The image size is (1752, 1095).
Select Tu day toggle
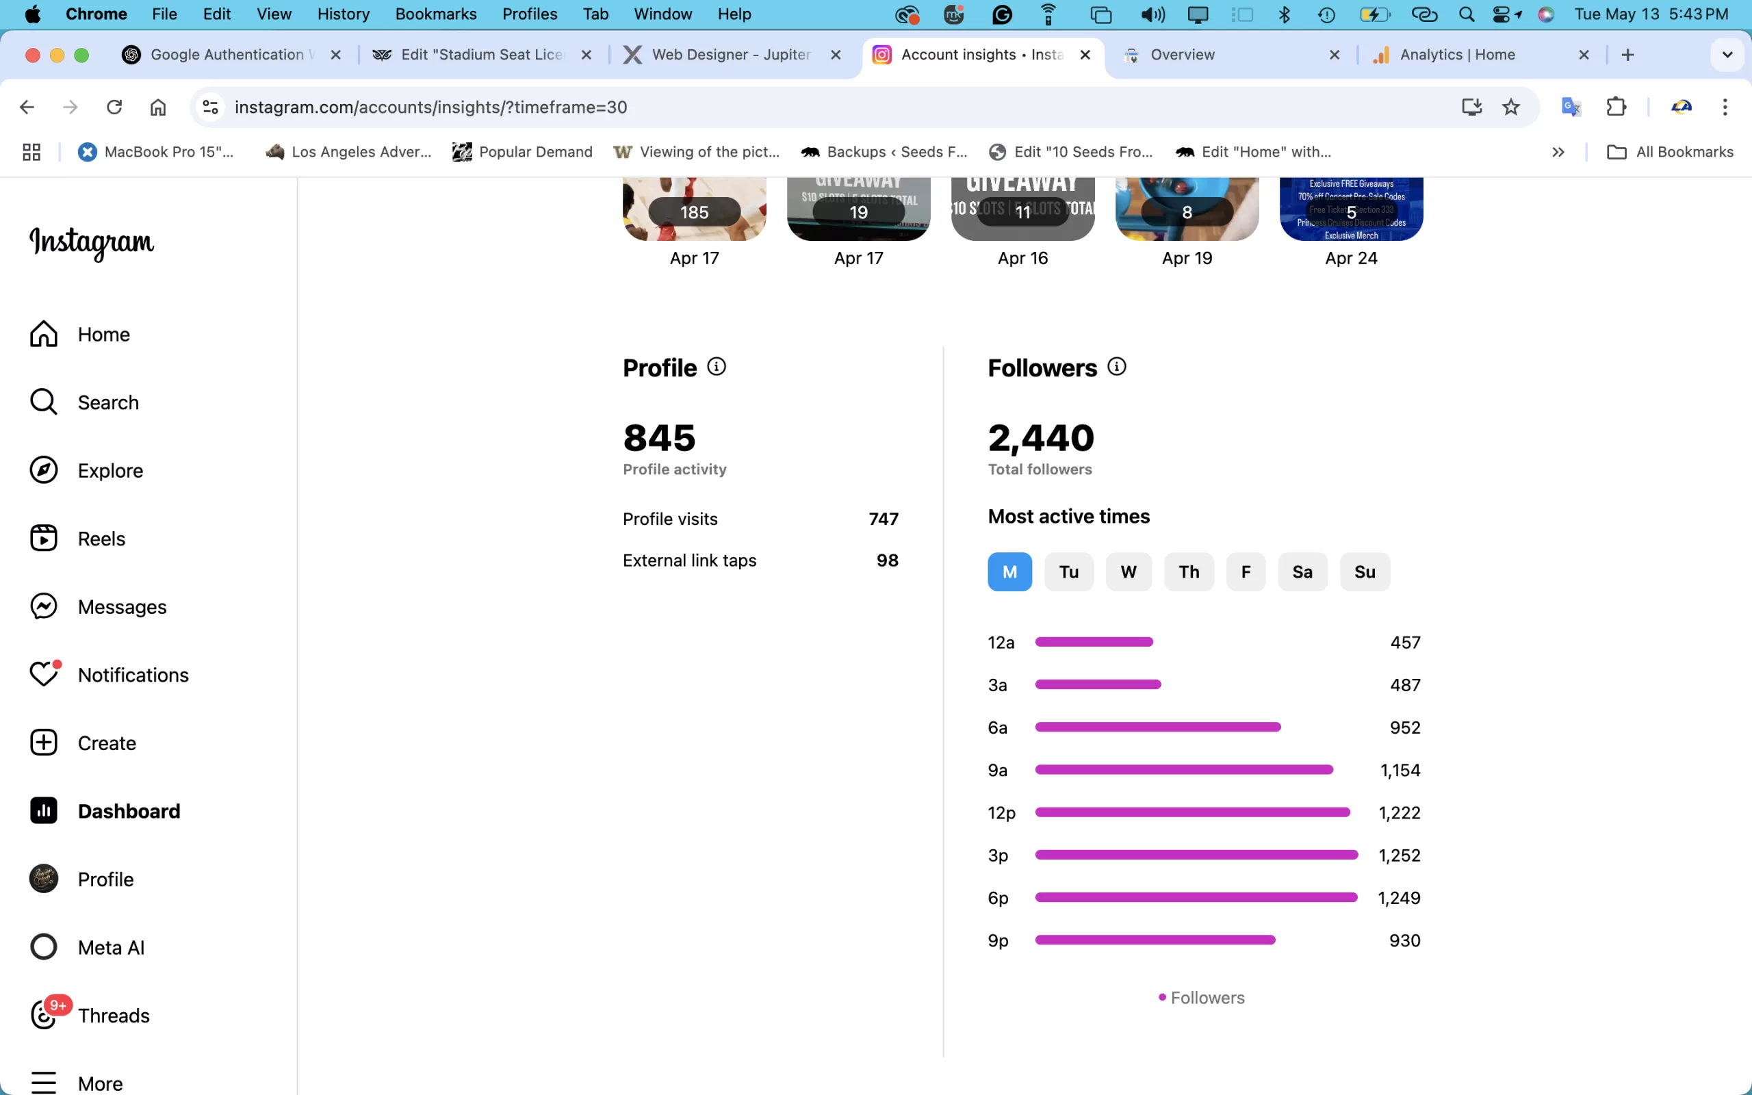(1068, 572)
